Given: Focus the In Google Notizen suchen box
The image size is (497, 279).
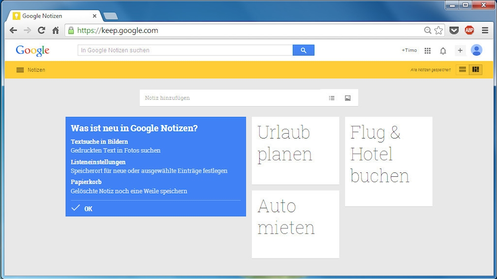Looking at the screenshot, I should pyautogui.click(x=185, y=50).
